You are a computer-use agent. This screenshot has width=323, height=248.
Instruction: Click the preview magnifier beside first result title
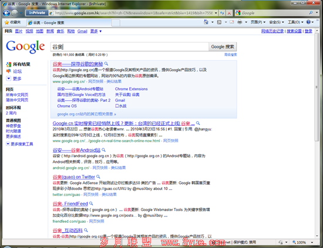tap(106, 64)
